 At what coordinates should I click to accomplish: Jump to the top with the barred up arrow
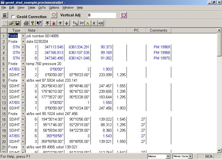coord(47,23)
